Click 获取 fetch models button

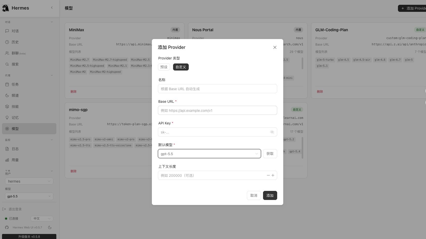tap(270, 154)
